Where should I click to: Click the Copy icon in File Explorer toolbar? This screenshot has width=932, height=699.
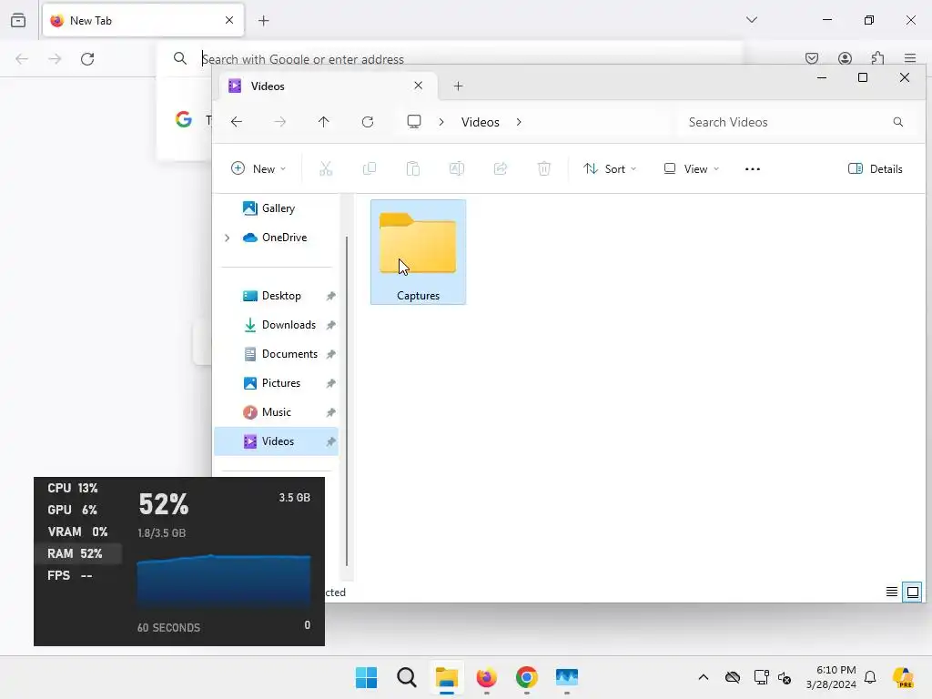point(370,168)
